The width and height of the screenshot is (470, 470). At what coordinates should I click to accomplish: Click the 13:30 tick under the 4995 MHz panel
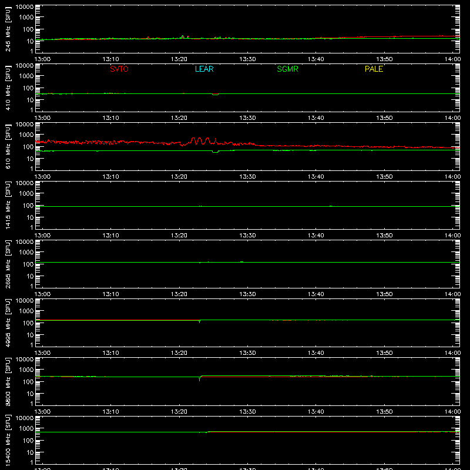tap(247, 353)
